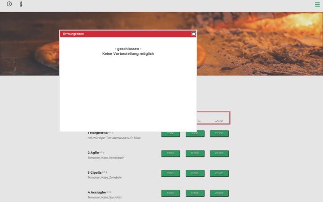Click 'Tomaten, Käse, Zwiebeln' description
Image resolution: width=323 pixels, height=202 pixels.
pyautogui.click(x=105, y=177)
